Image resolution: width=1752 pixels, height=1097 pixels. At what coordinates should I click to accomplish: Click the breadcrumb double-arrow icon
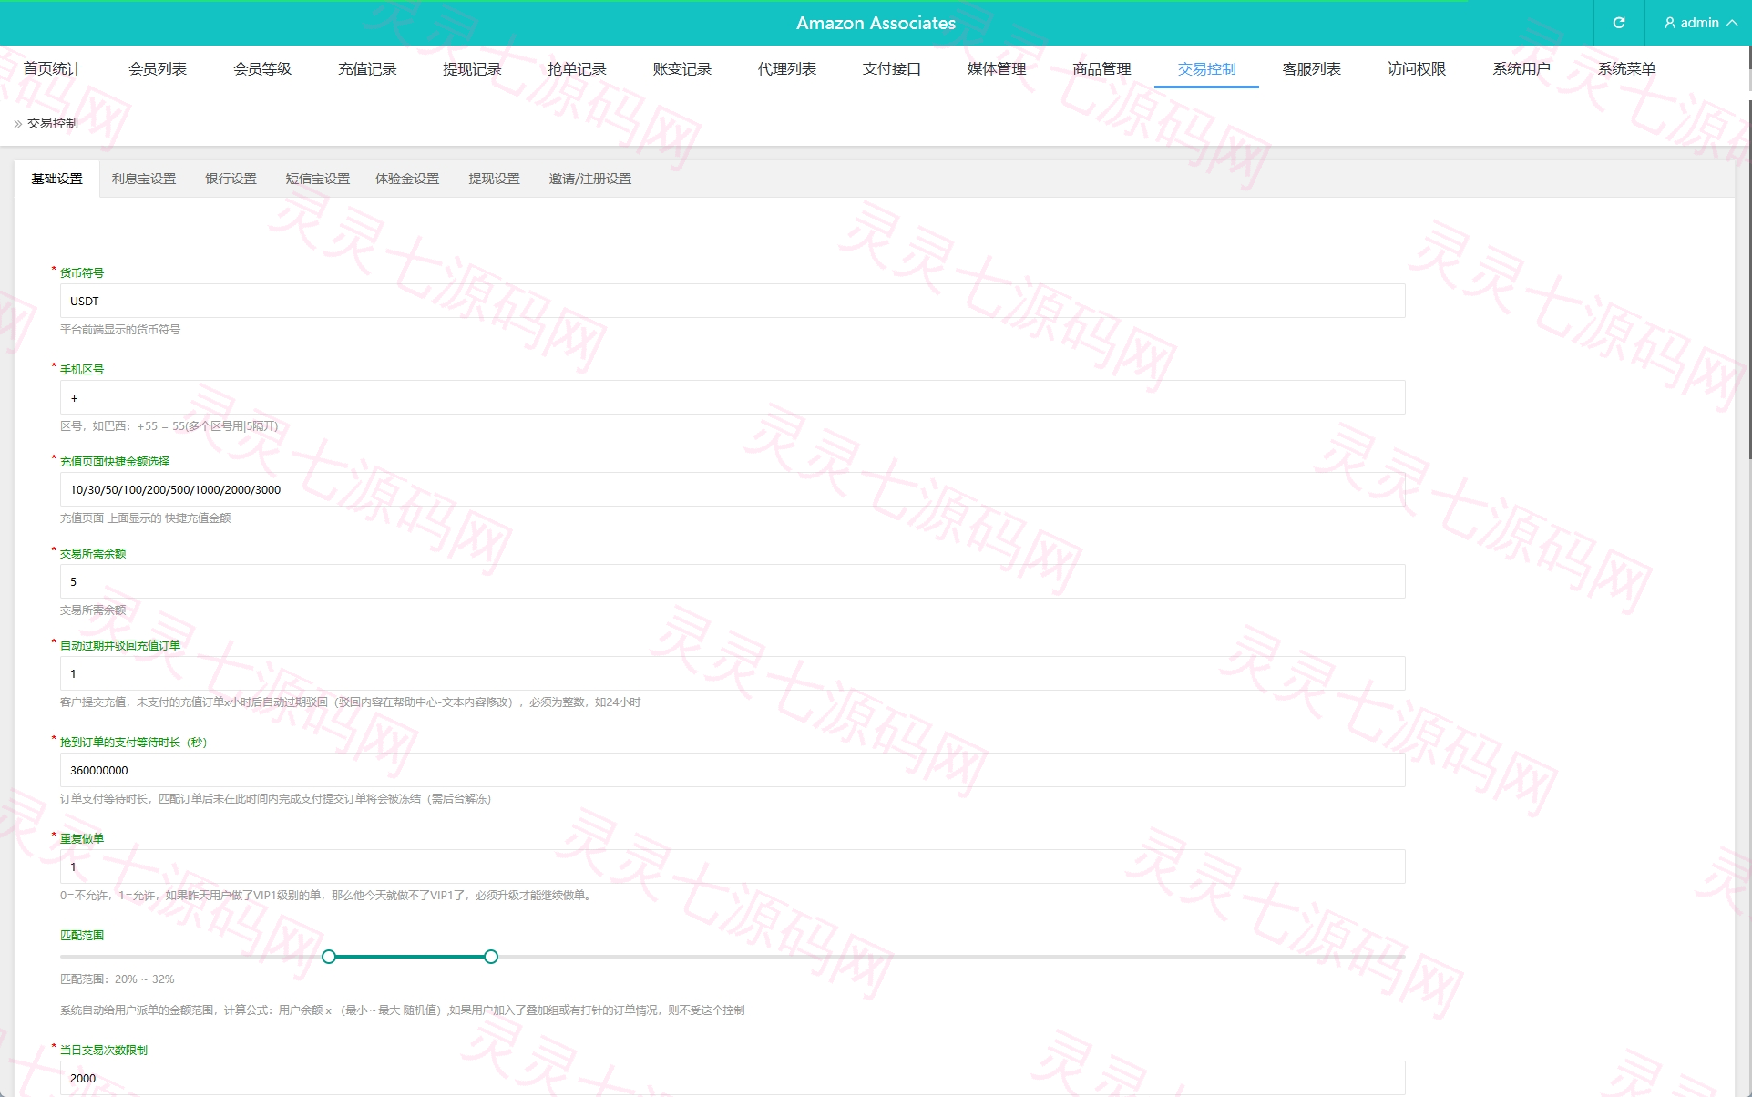(x=18, y=124)
